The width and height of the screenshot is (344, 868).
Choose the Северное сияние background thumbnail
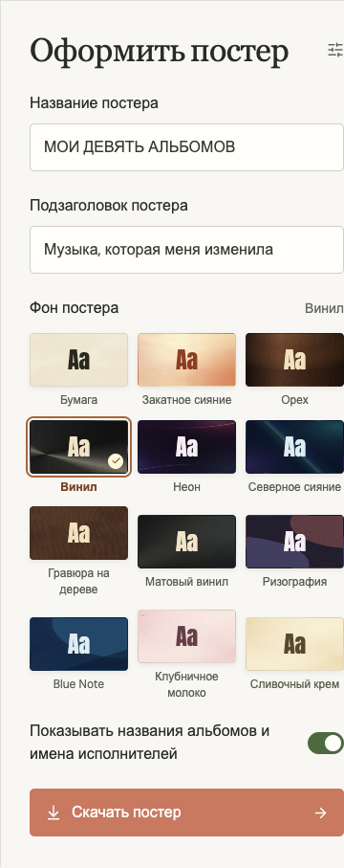tap(294, 447)
